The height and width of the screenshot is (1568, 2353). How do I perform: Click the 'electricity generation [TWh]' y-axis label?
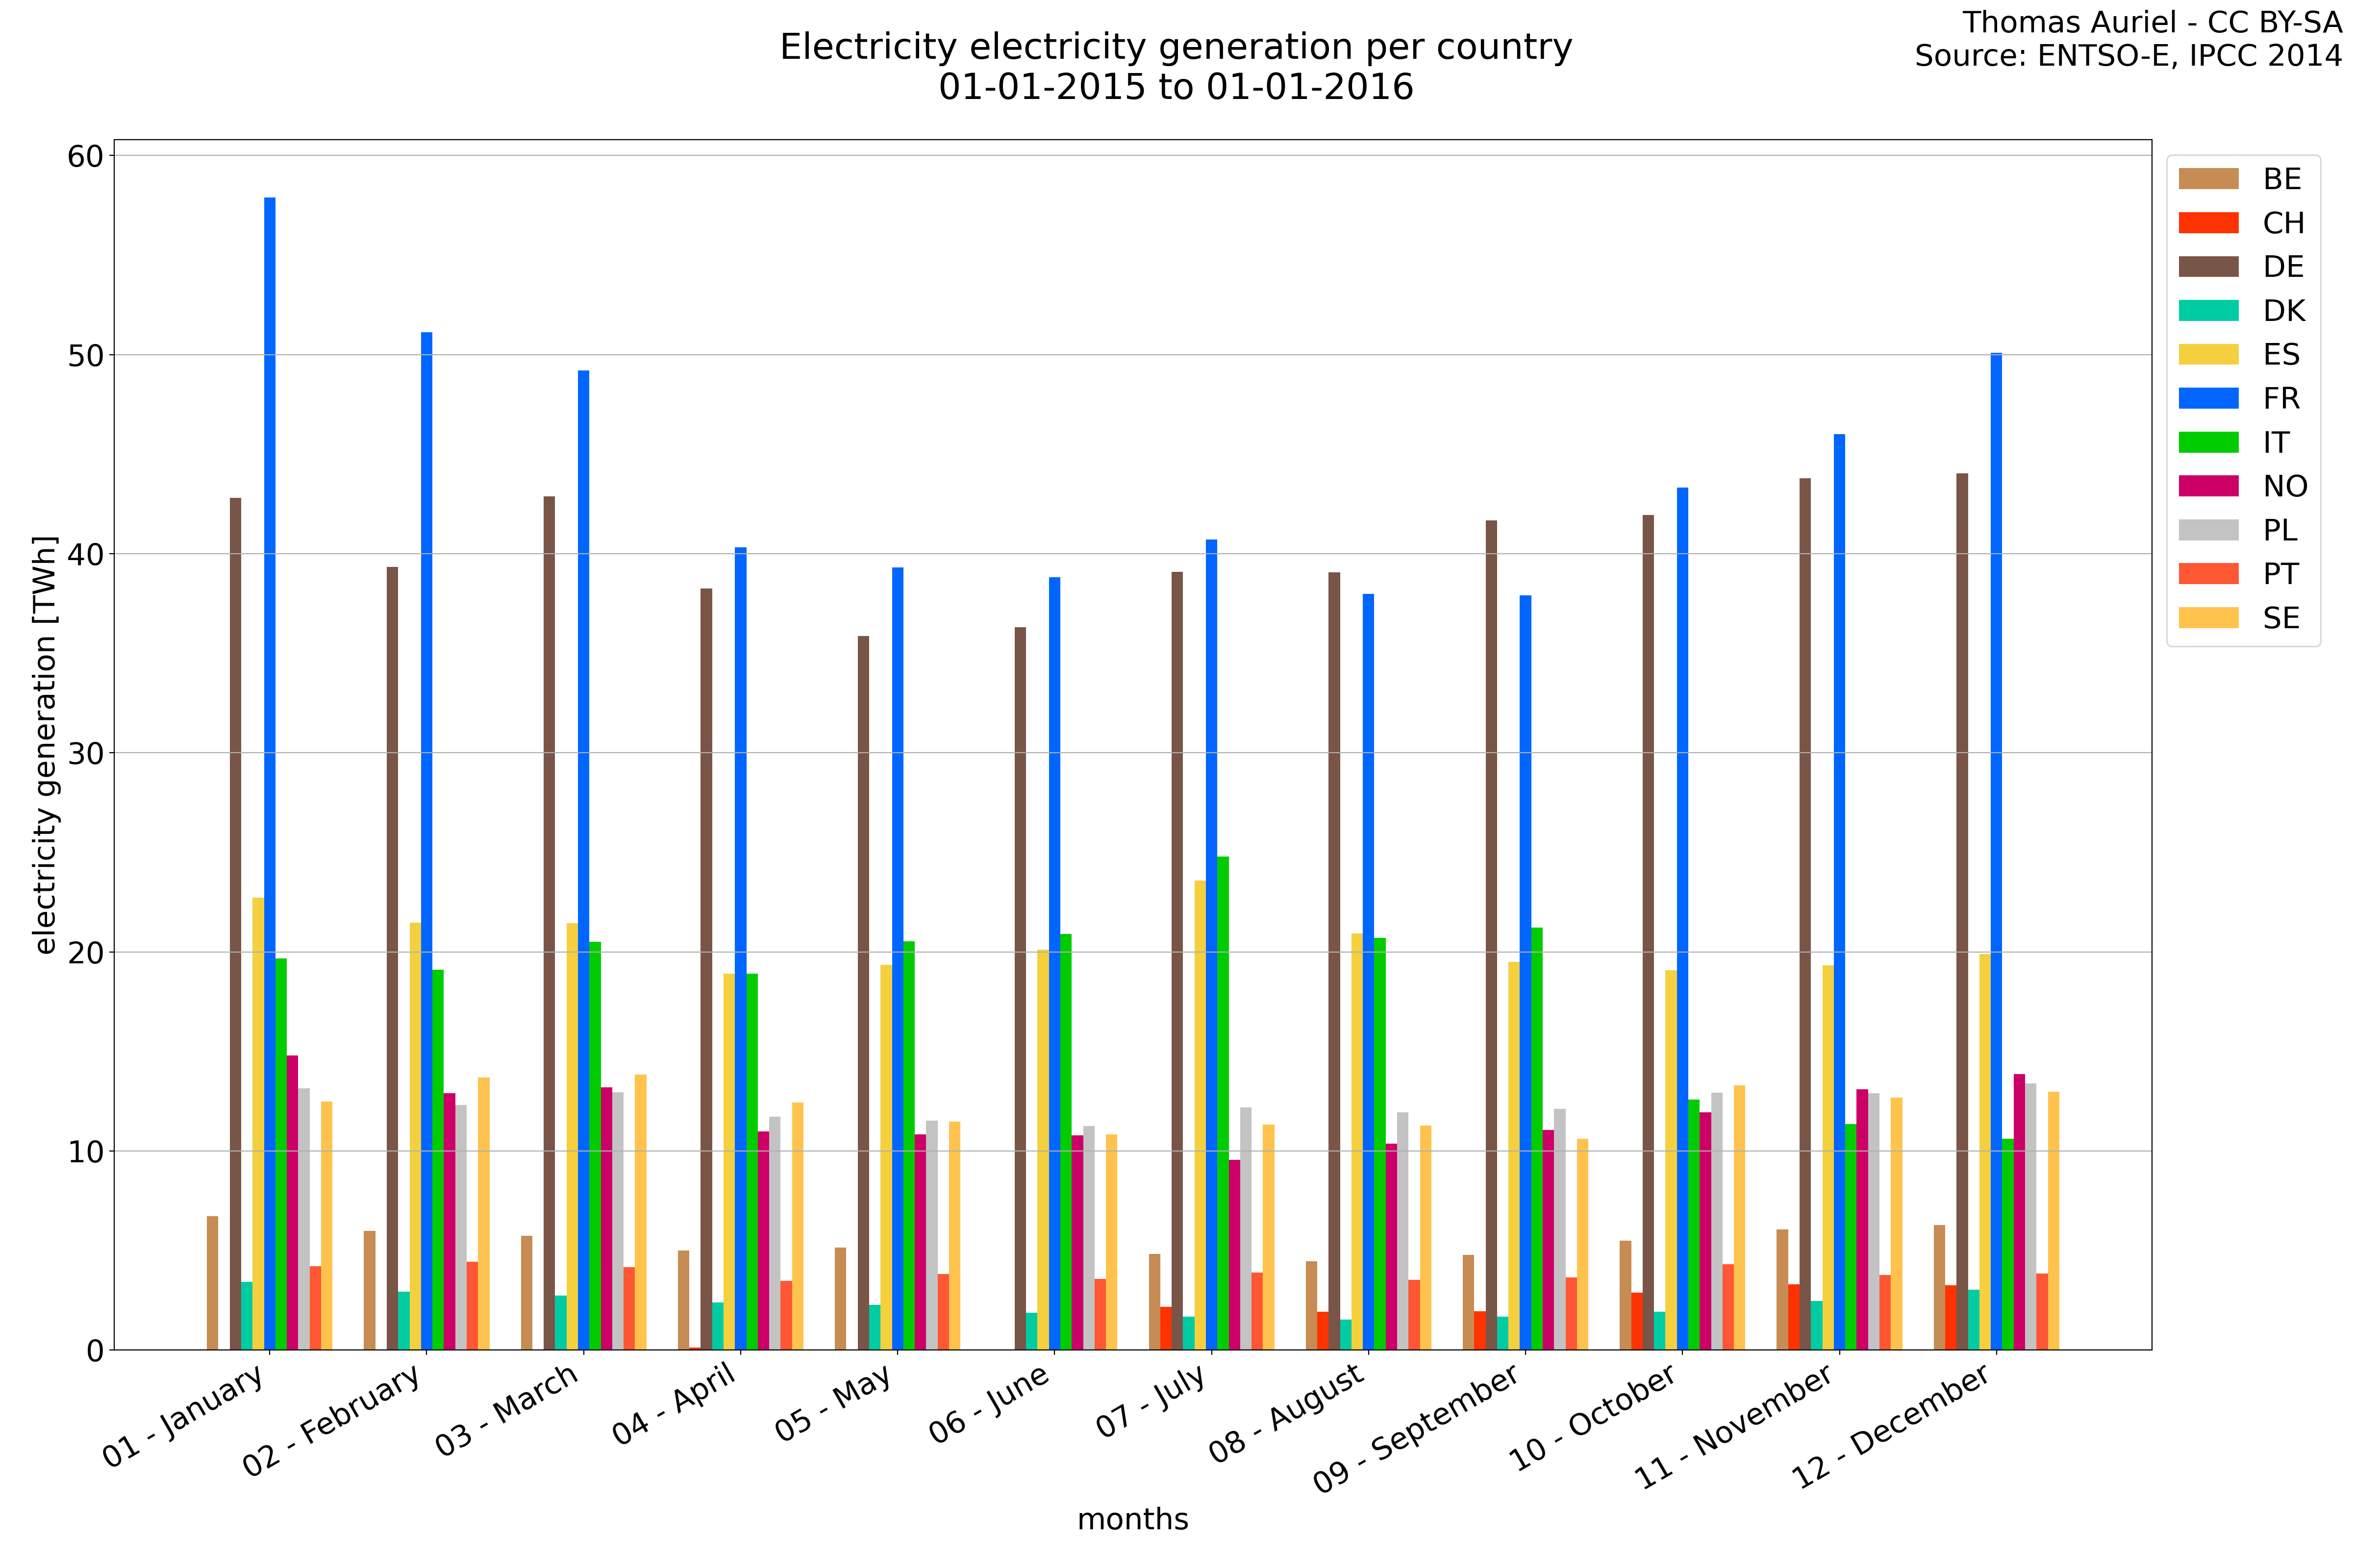(46, 745)
